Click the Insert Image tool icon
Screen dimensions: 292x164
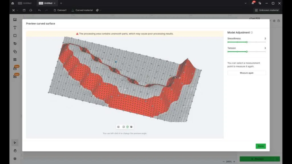pyautogui.click(x=15, y=20)
